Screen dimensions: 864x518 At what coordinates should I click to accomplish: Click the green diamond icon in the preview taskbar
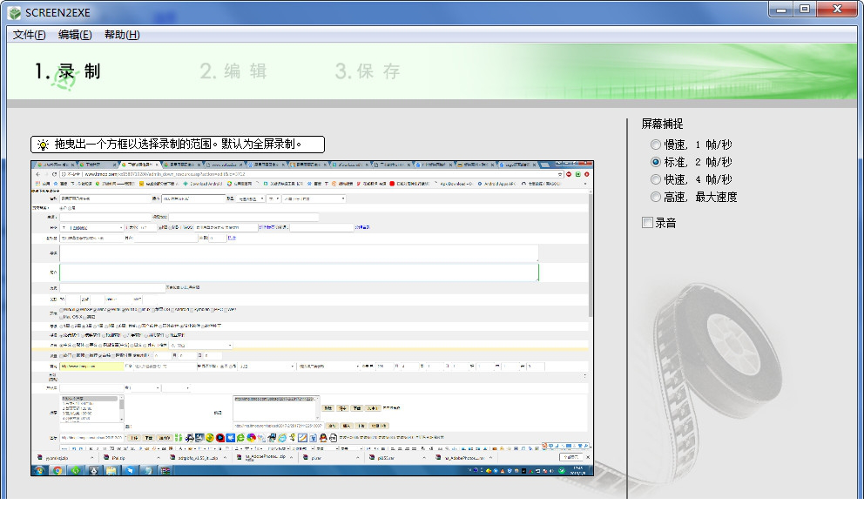pos(76,471)
